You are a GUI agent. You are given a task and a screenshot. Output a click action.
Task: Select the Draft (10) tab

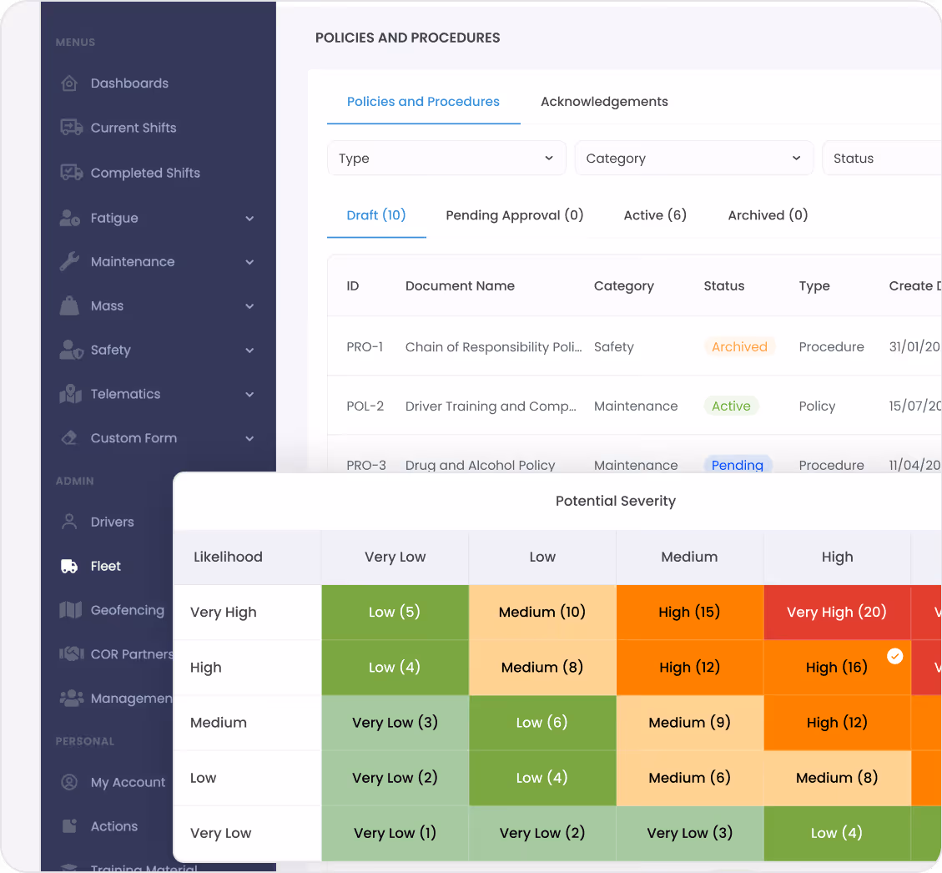376,215
